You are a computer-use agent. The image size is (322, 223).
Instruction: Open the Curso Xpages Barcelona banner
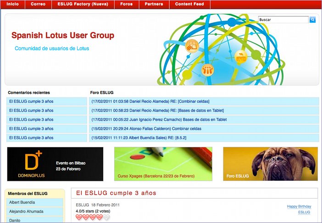tap(163, 164)
